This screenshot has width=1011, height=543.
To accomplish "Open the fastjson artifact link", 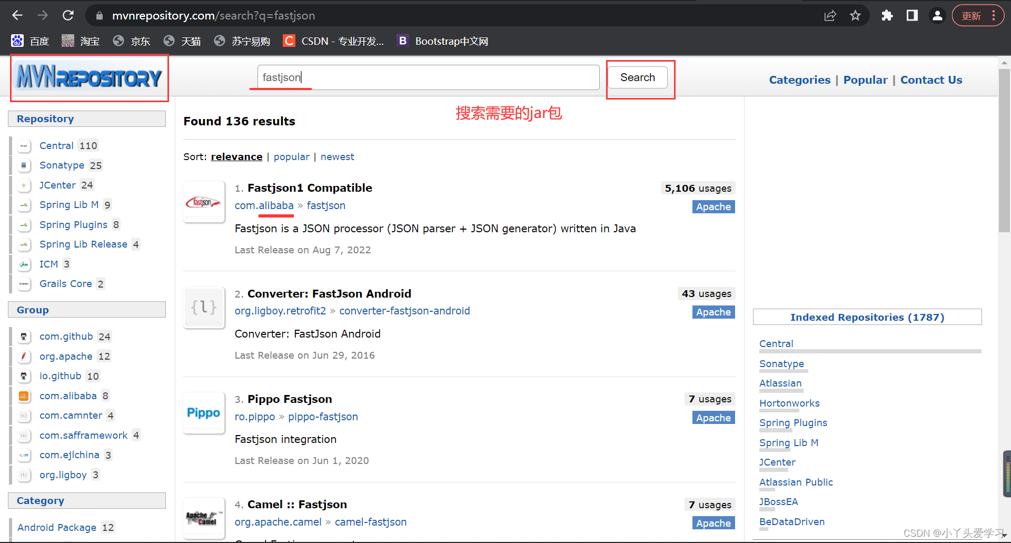I will tap(326, 205).
